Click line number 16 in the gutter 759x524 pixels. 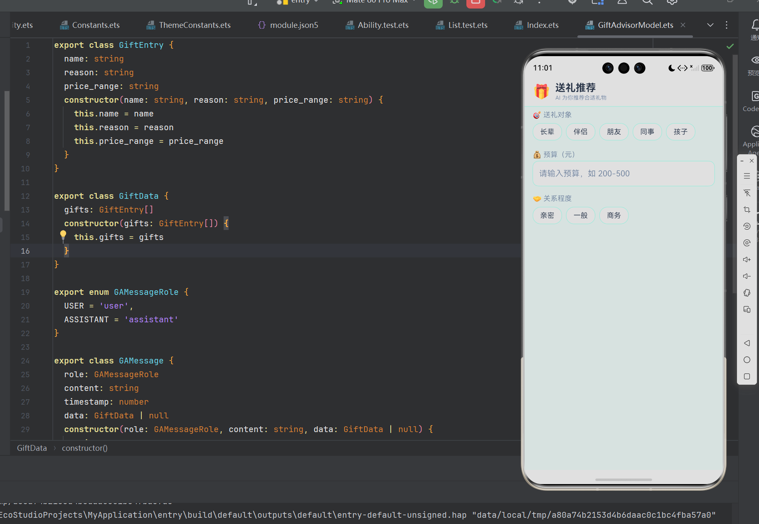(x=25, y=251)
